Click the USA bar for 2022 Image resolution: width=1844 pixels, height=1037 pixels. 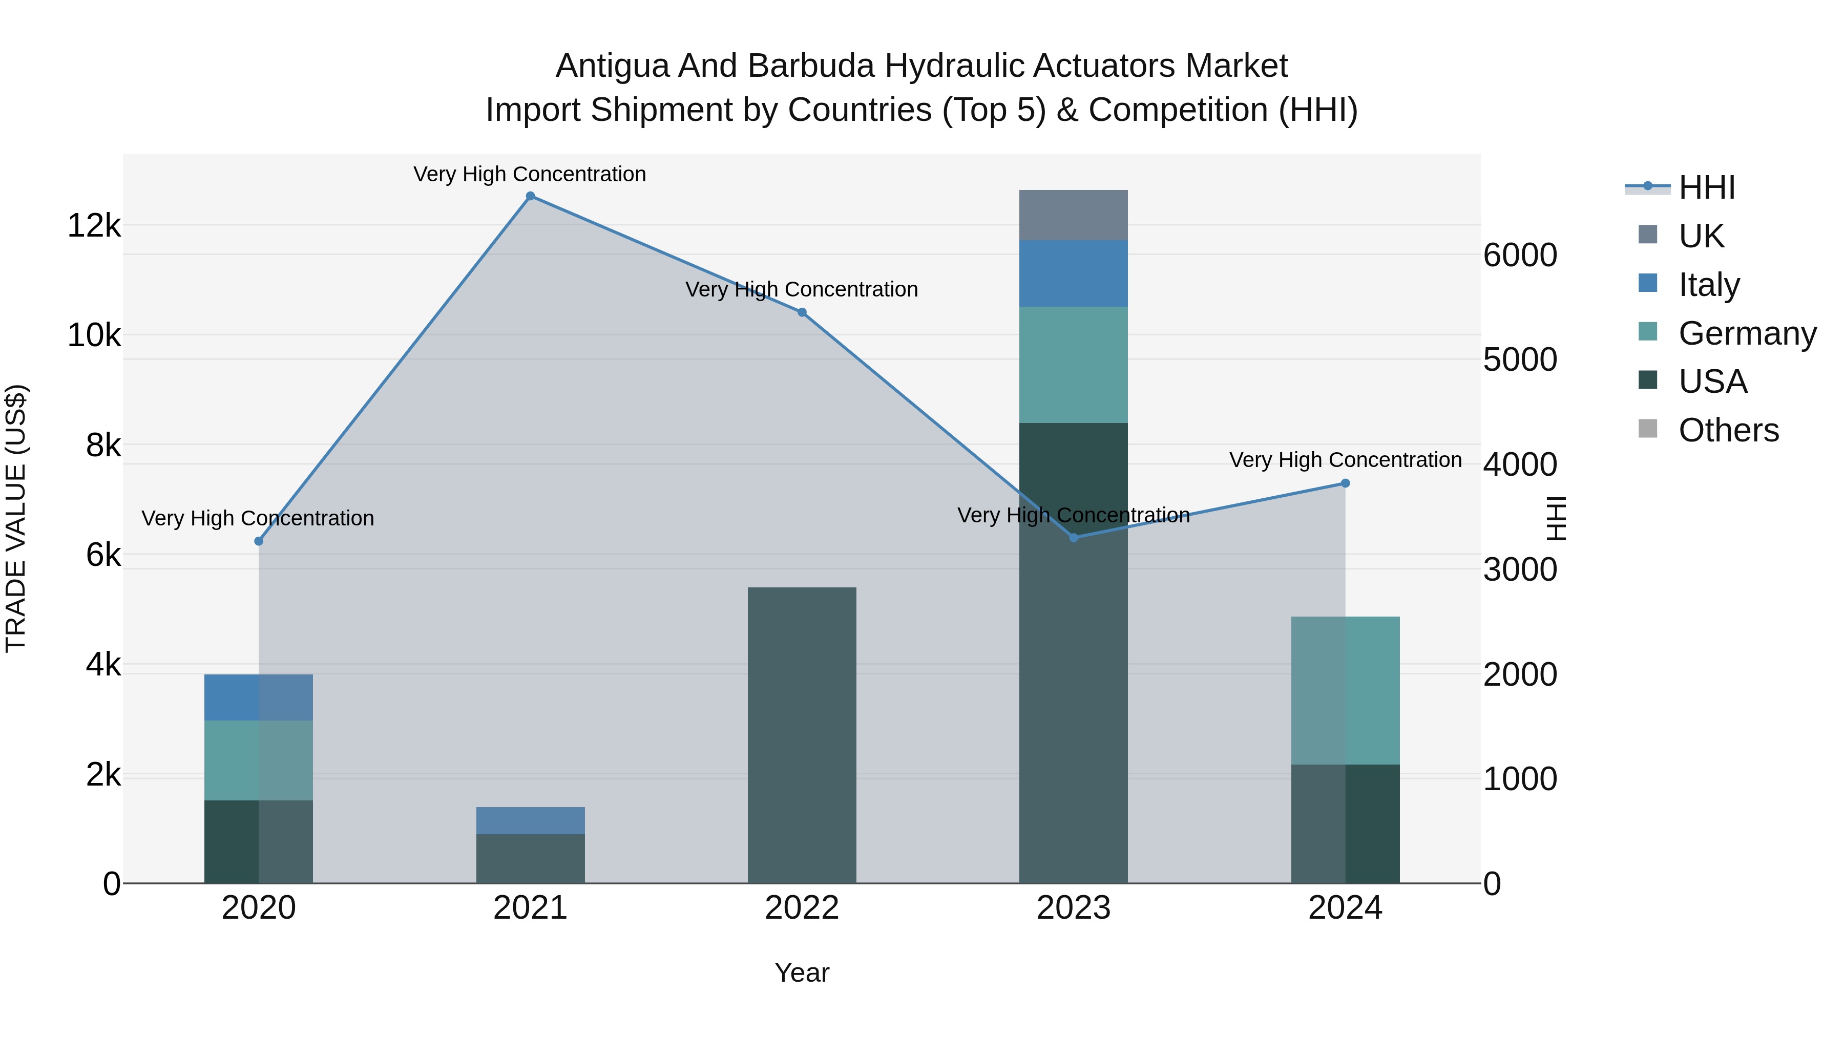click(x=802, y=735)
